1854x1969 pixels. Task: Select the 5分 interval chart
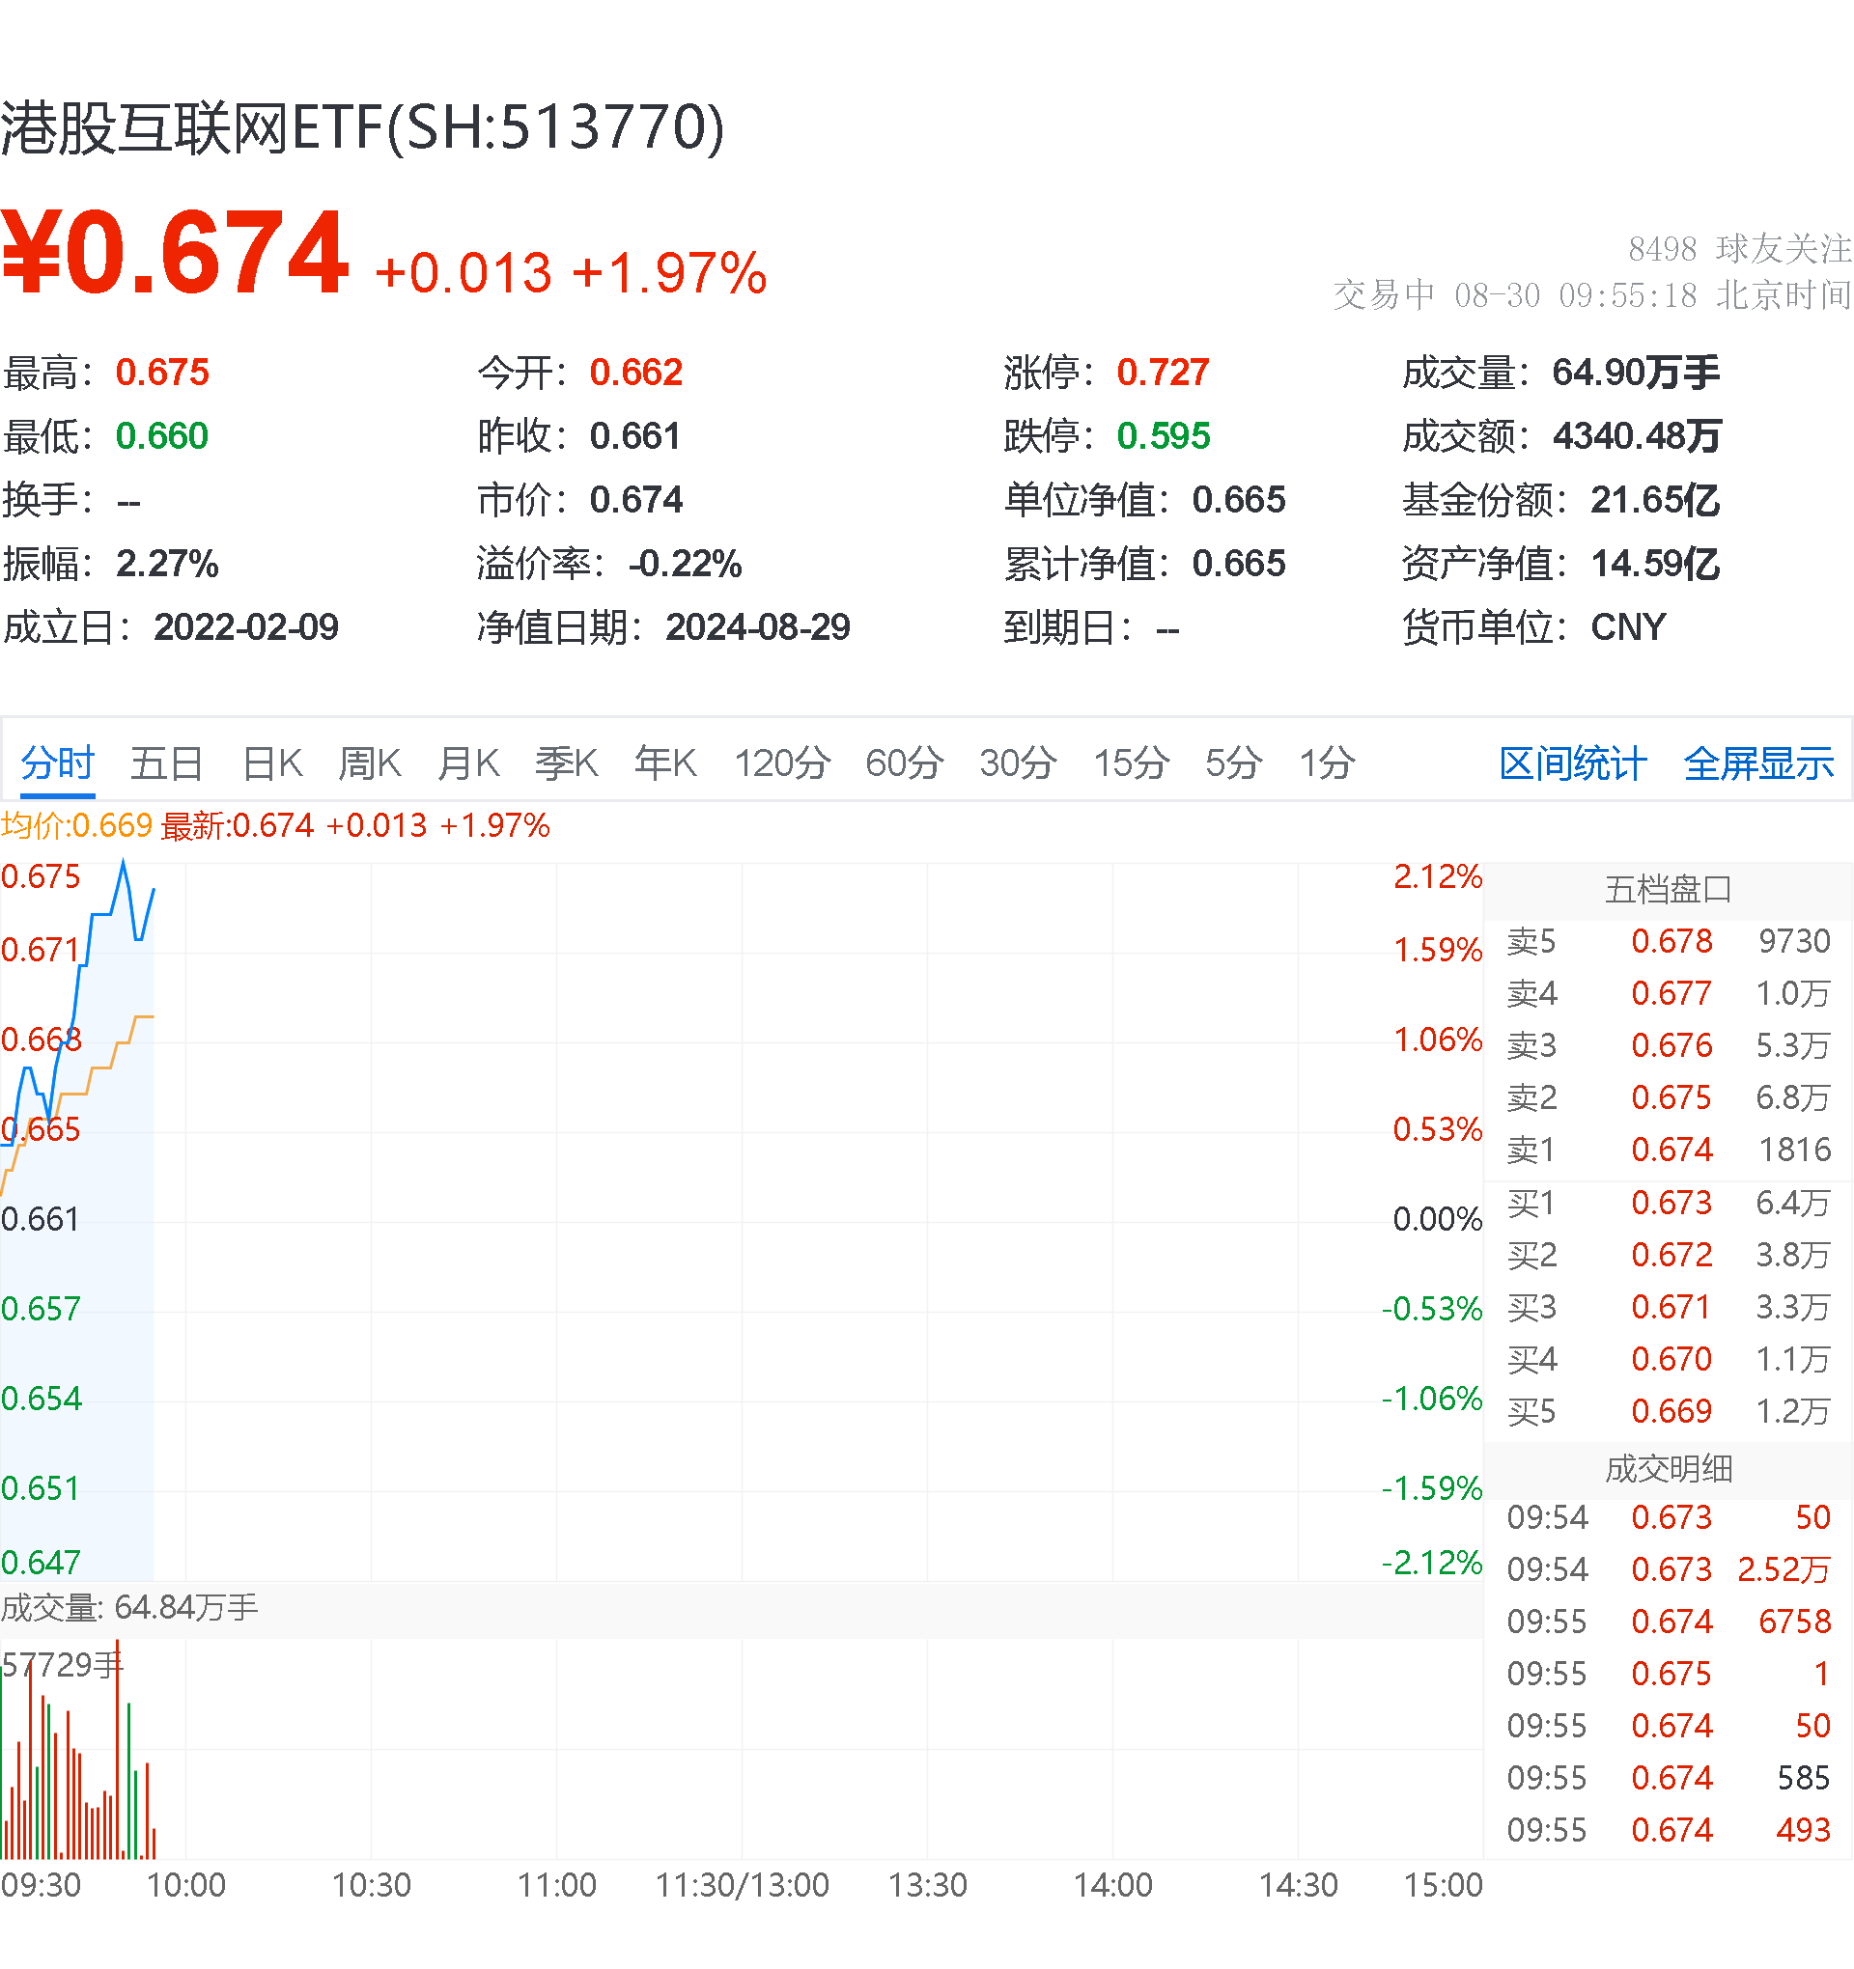point(1231,763)
